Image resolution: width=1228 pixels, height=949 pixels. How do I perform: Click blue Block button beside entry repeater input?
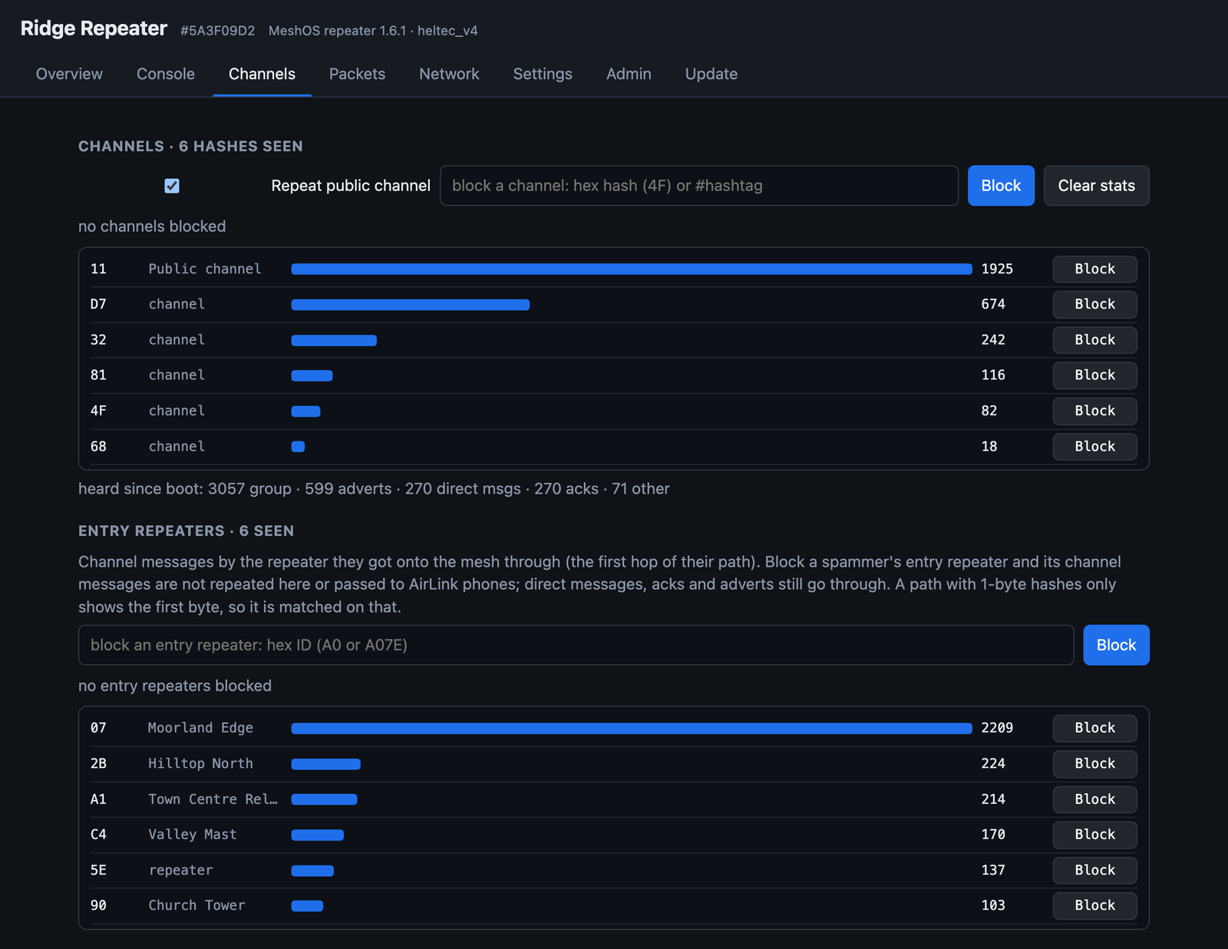[1116, 645]
